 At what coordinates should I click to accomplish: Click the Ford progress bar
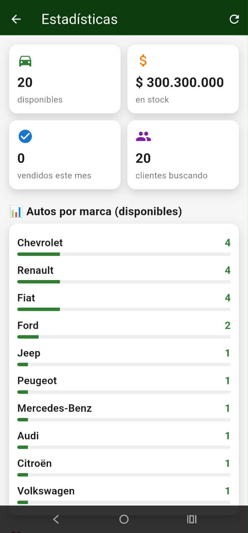(x=124, y=337)
